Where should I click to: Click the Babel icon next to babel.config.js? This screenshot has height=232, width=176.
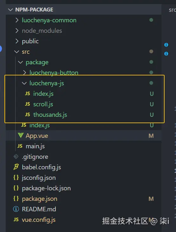tap(16, 167)
